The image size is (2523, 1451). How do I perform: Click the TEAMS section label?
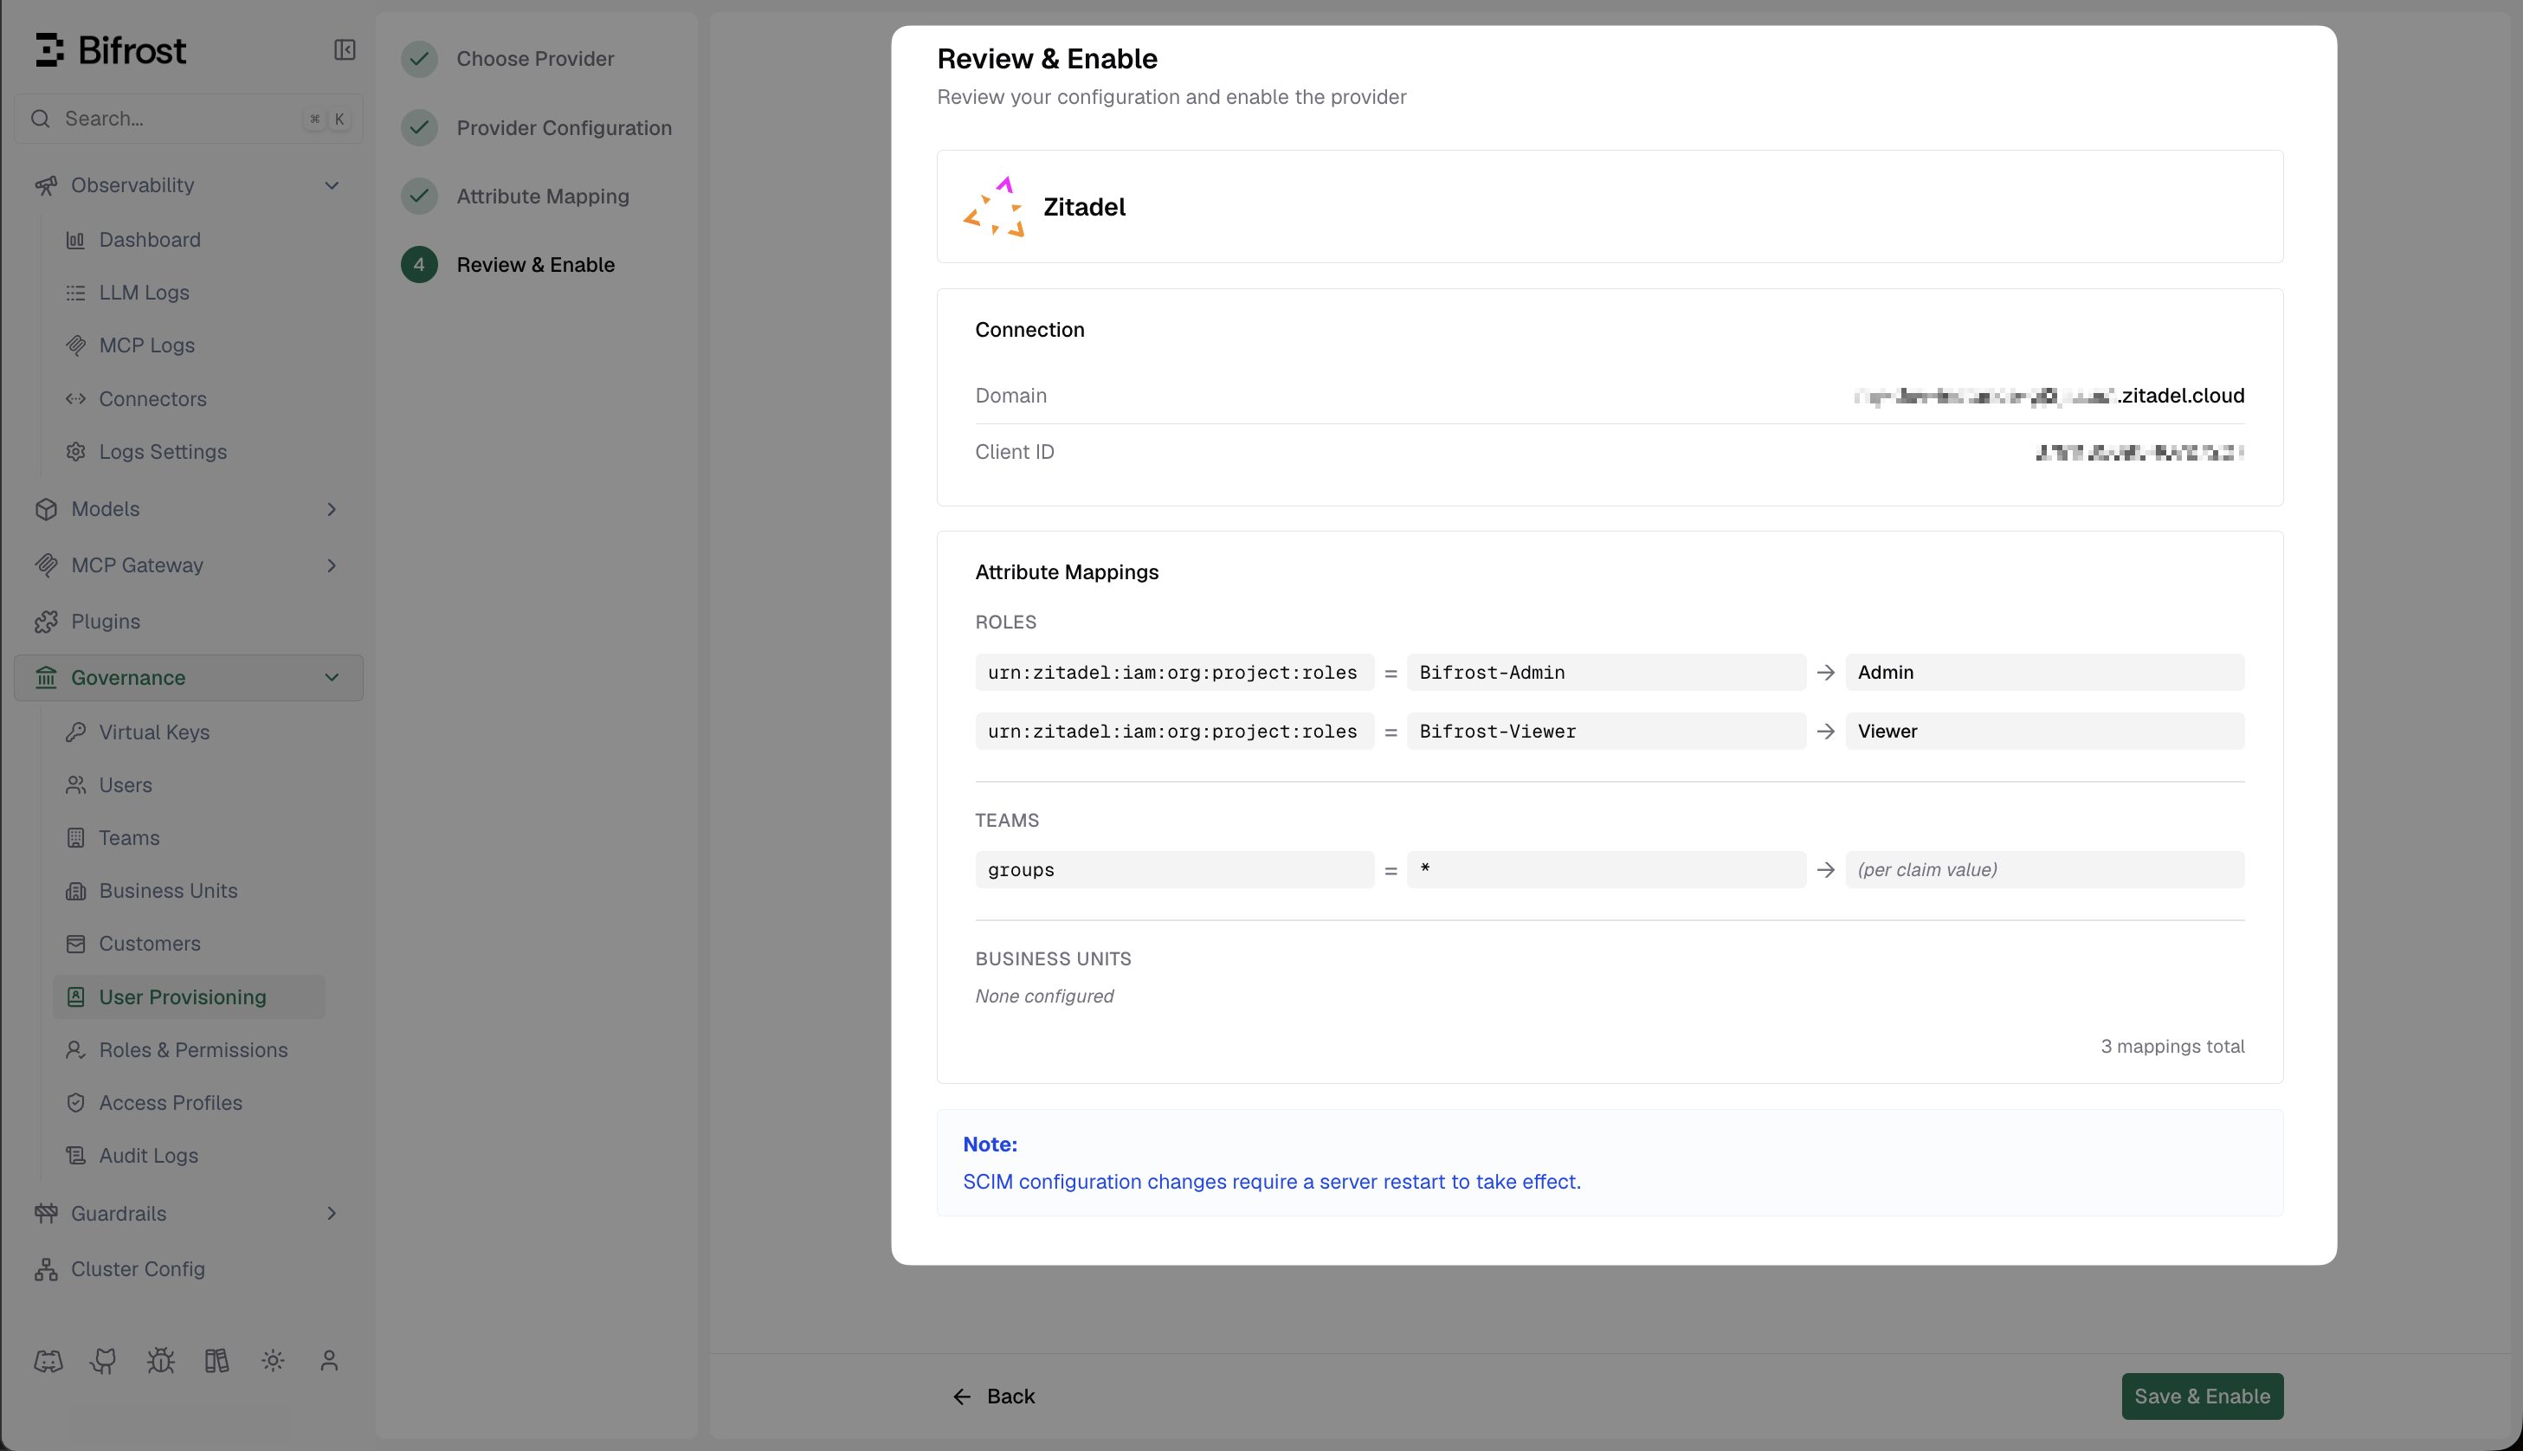[1006, 820]
